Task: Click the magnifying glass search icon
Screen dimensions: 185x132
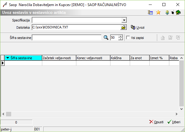Action: [106, 38]
